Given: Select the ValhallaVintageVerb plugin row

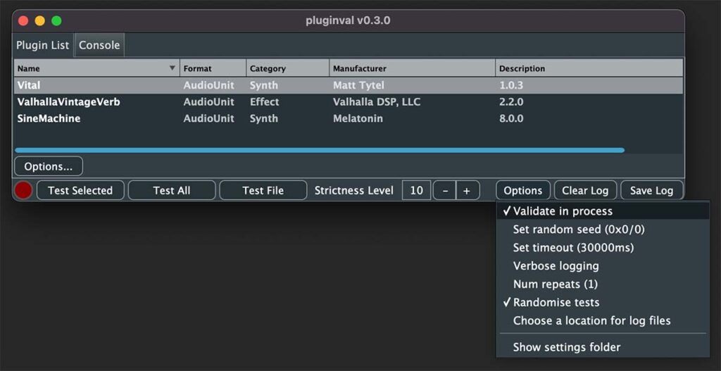Looking at the screenshot, I should pyautogui.click(x=348, y=102).
